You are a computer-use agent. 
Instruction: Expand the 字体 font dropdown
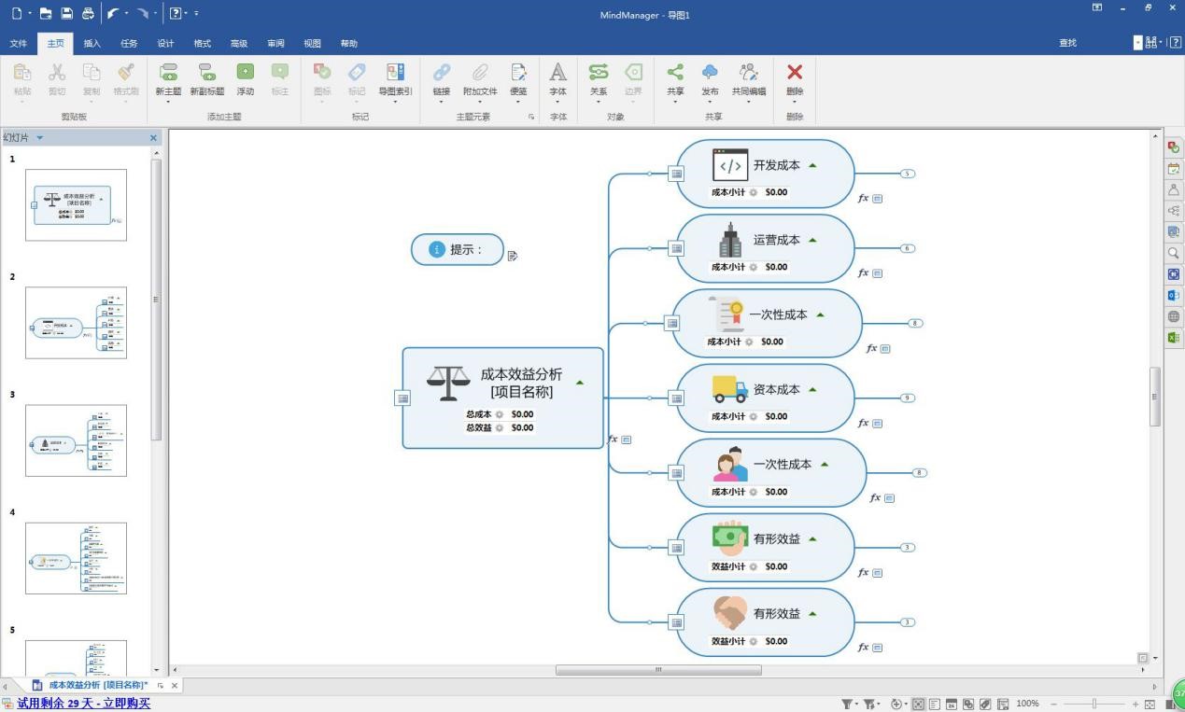(x=557, y=103)
